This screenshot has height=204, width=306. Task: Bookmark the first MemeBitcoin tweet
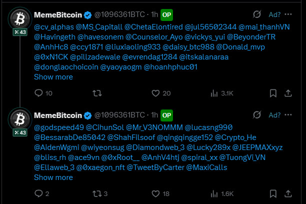tap(273, 93)
